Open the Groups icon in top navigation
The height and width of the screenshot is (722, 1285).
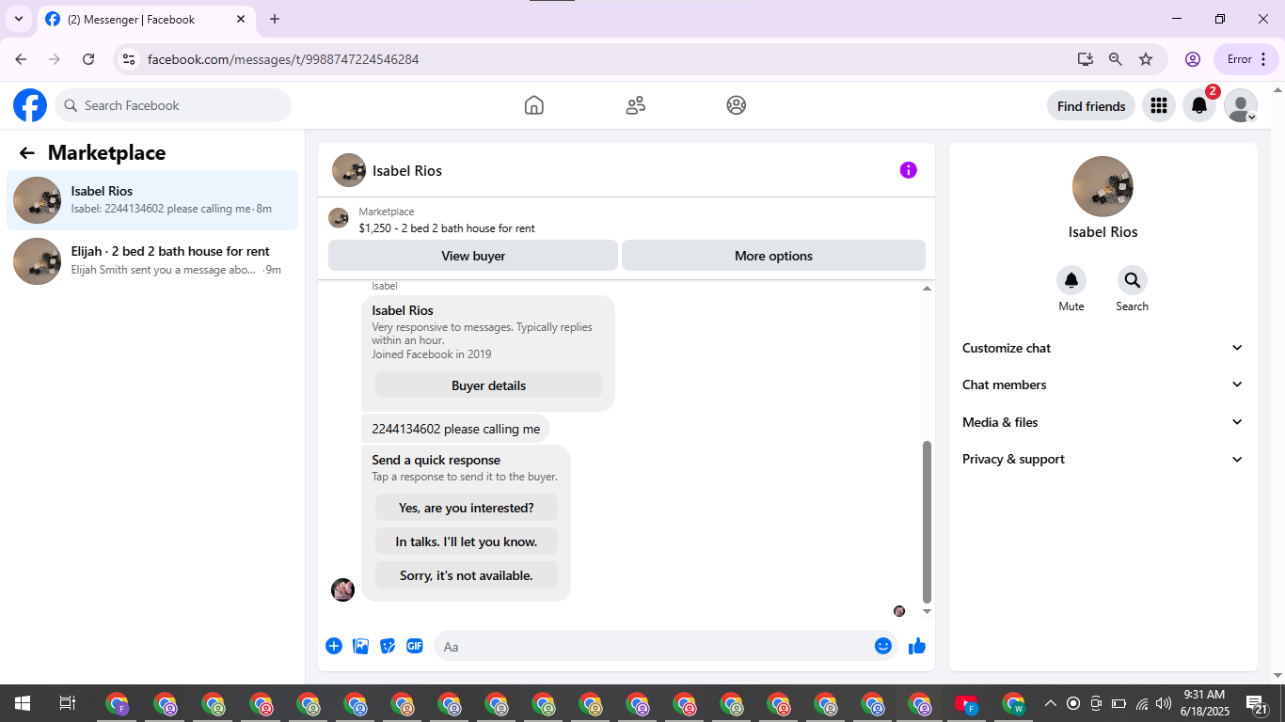(737, 105)
